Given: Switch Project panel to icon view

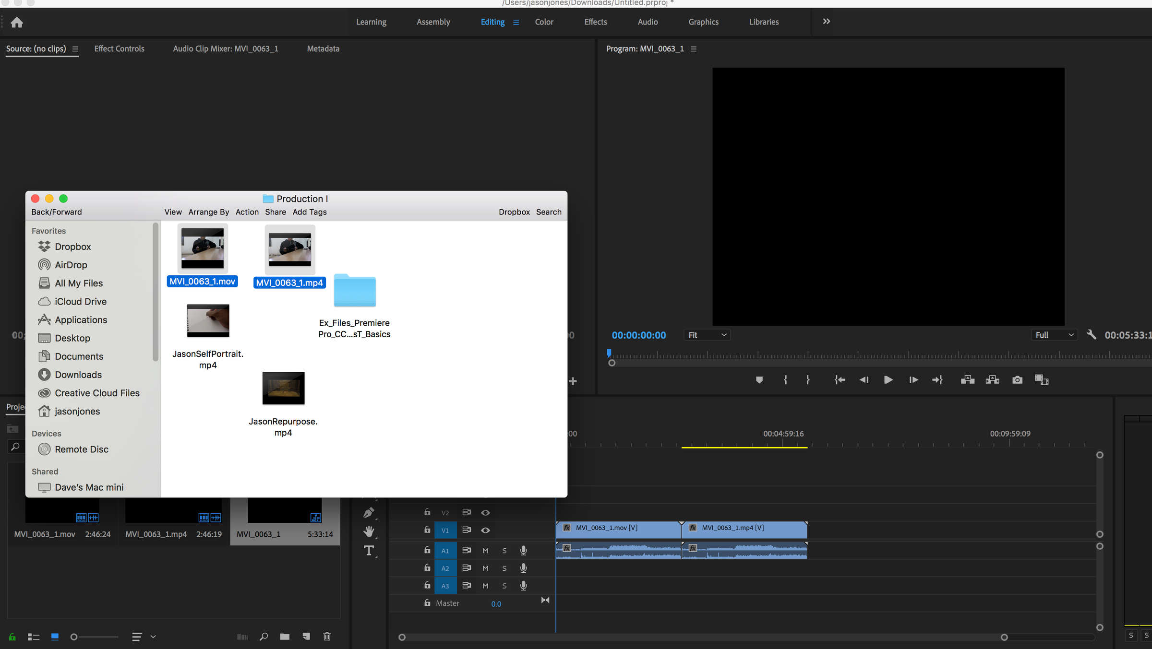Looking at the screenshot, I should point(55,637).
